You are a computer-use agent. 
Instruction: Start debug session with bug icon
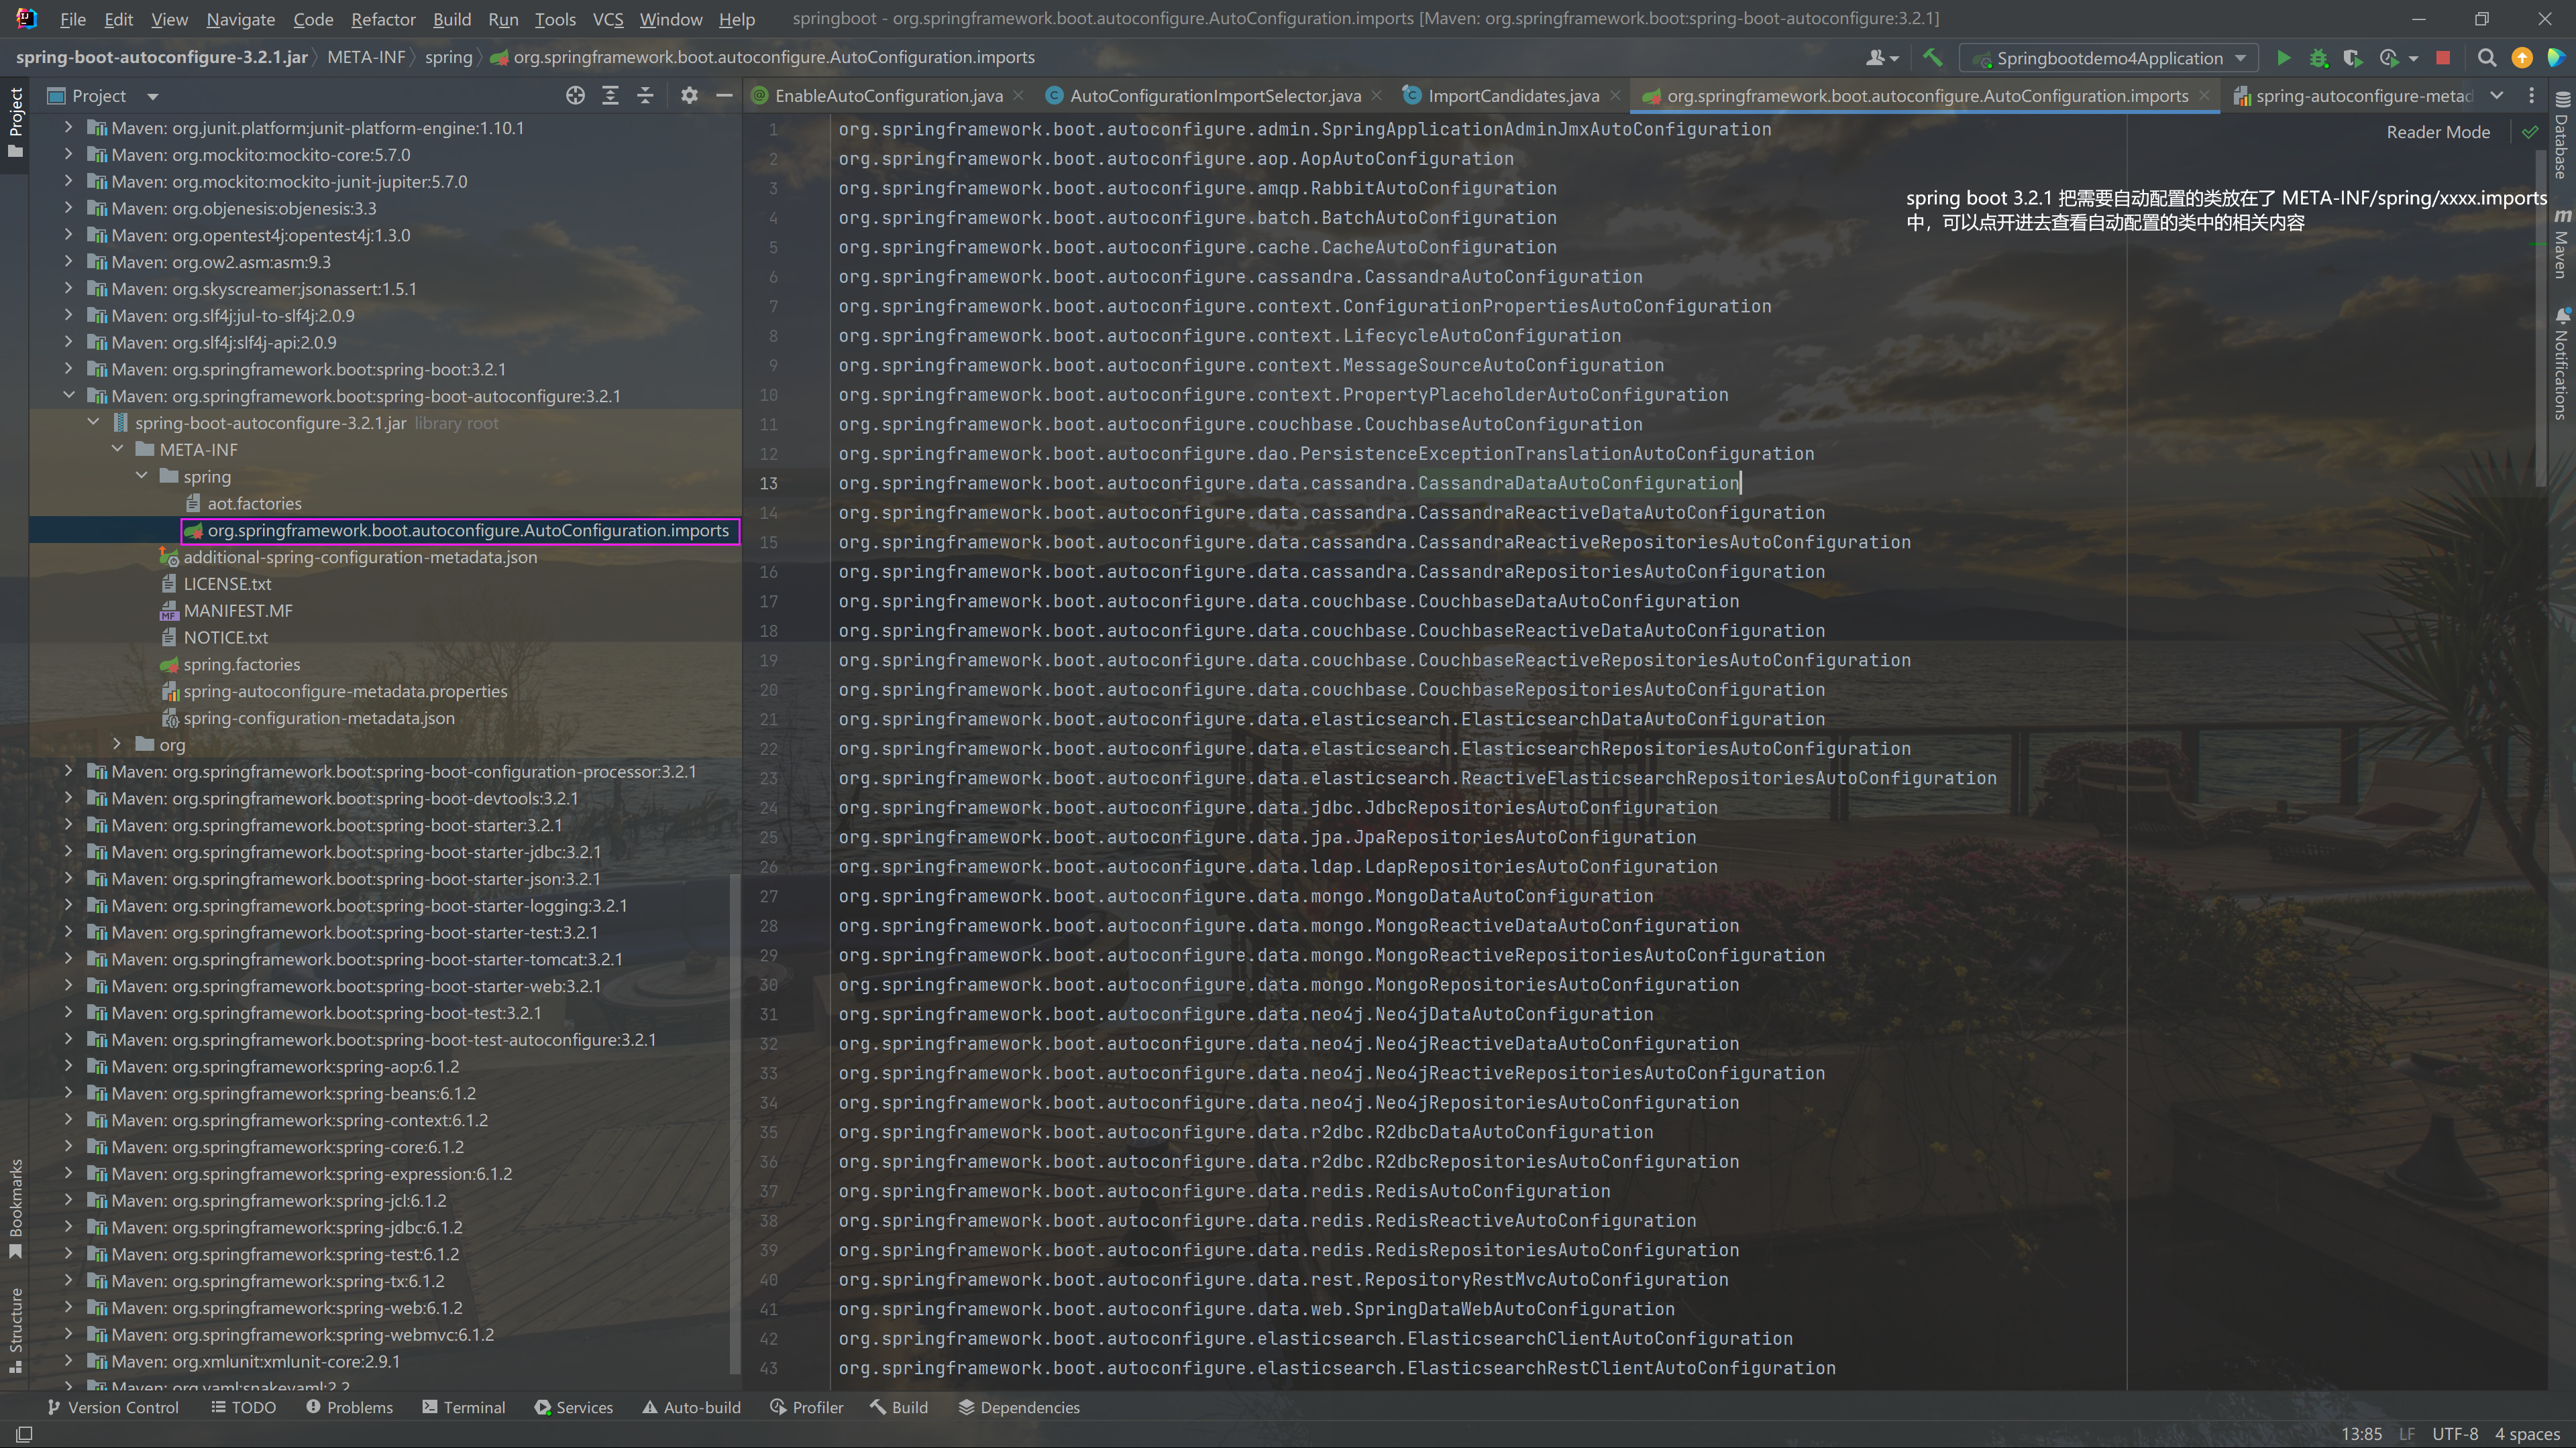click(2318, 58)
